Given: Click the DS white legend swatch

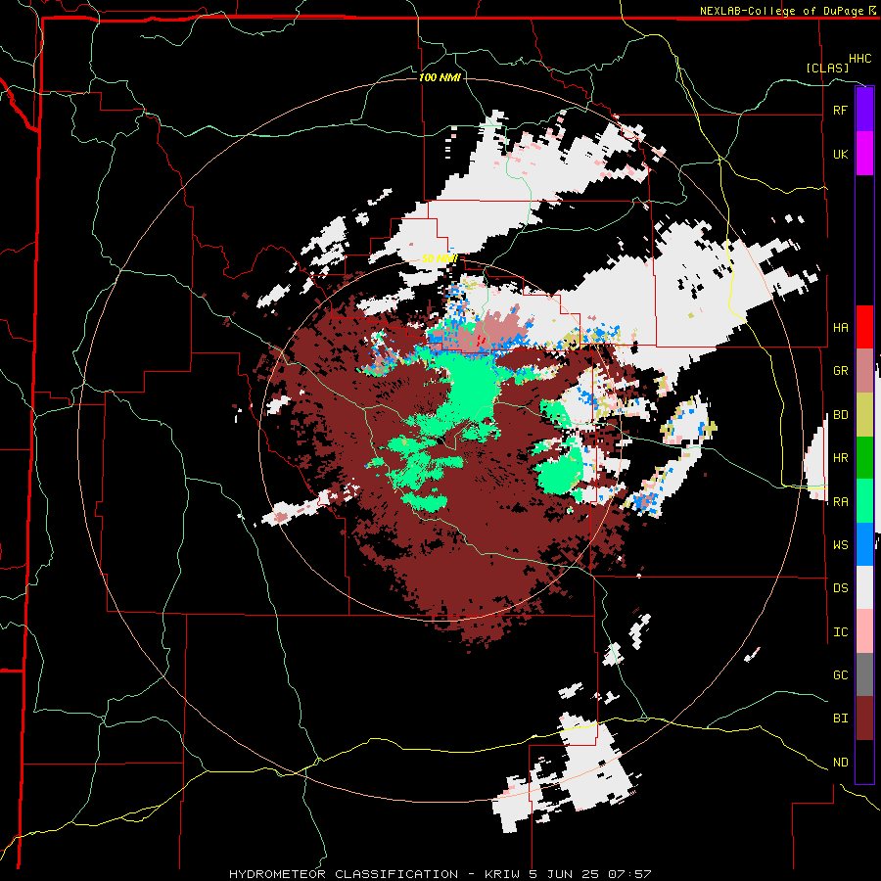Looking at the screenshot, I should [864, 587].
